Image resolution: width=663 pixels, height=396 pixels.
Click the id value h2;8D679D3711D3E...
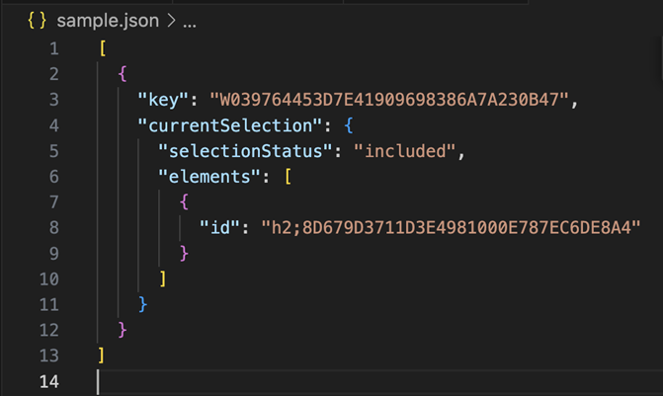(x=451, y=228)
